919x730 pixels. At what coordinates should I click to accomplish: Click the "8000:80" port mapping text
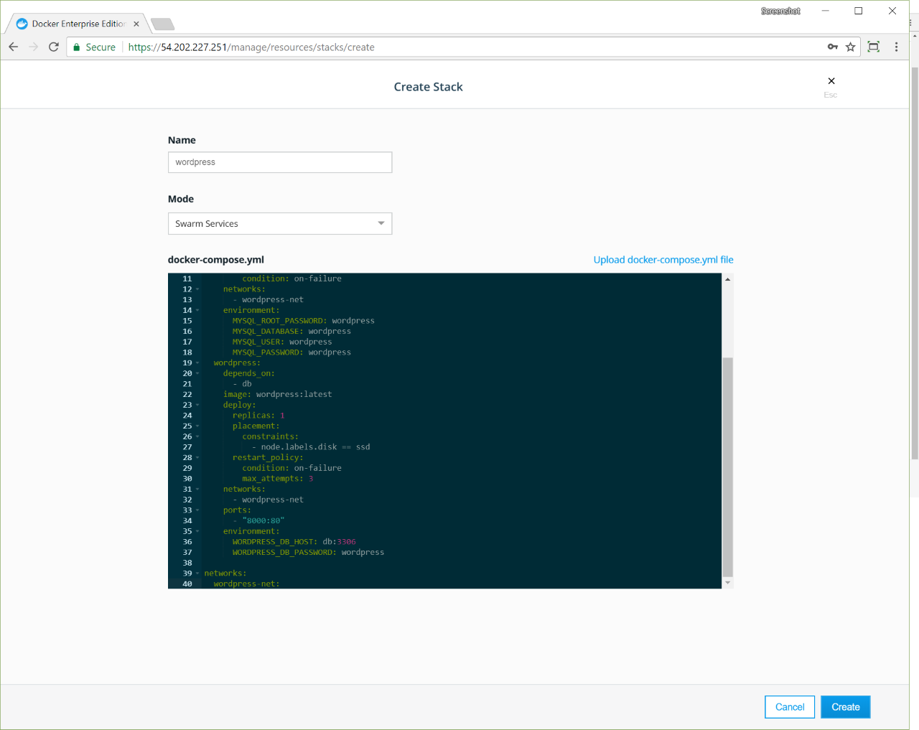(x=263, y=521)
